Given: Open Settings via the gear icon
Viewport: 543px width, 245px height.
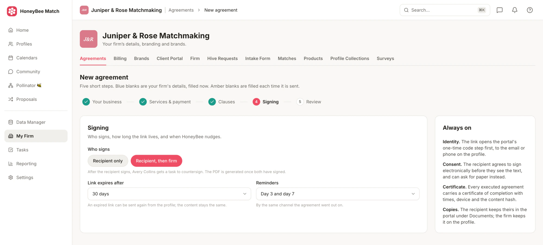Looking at the screenshot, I should [11, 177].
